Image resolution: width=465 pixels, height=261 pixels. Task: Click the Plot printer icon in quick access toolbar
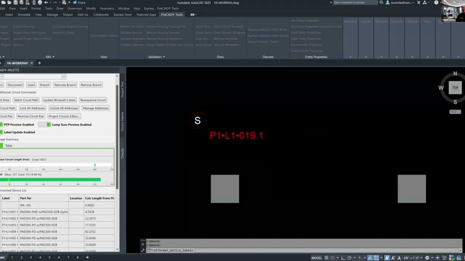(x=40, y=3)
